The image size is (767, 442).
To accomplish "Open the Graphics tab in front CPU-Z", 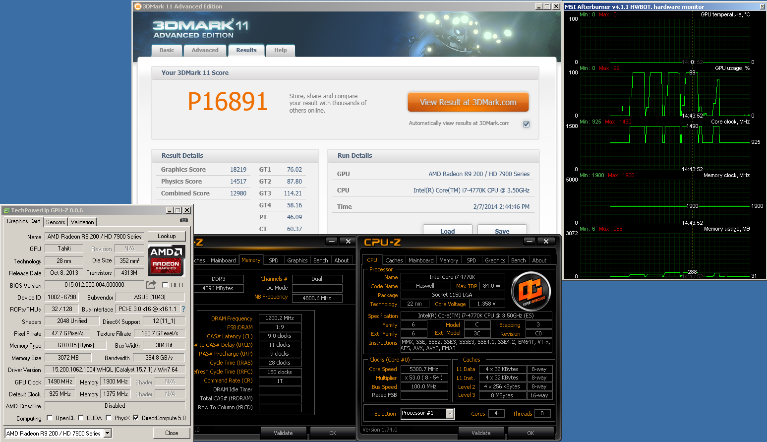I will pos(495,260).
